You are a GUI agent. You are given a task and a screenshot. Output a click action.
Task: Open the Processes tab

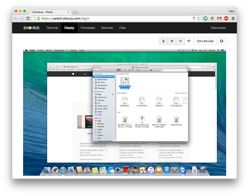pos(88,28)
